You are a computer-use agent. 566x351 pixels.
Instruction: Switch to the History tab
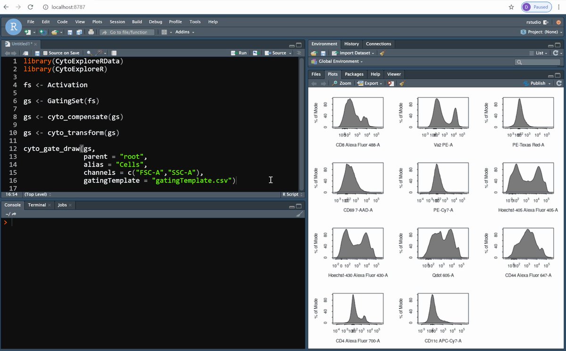pos(351,44)
